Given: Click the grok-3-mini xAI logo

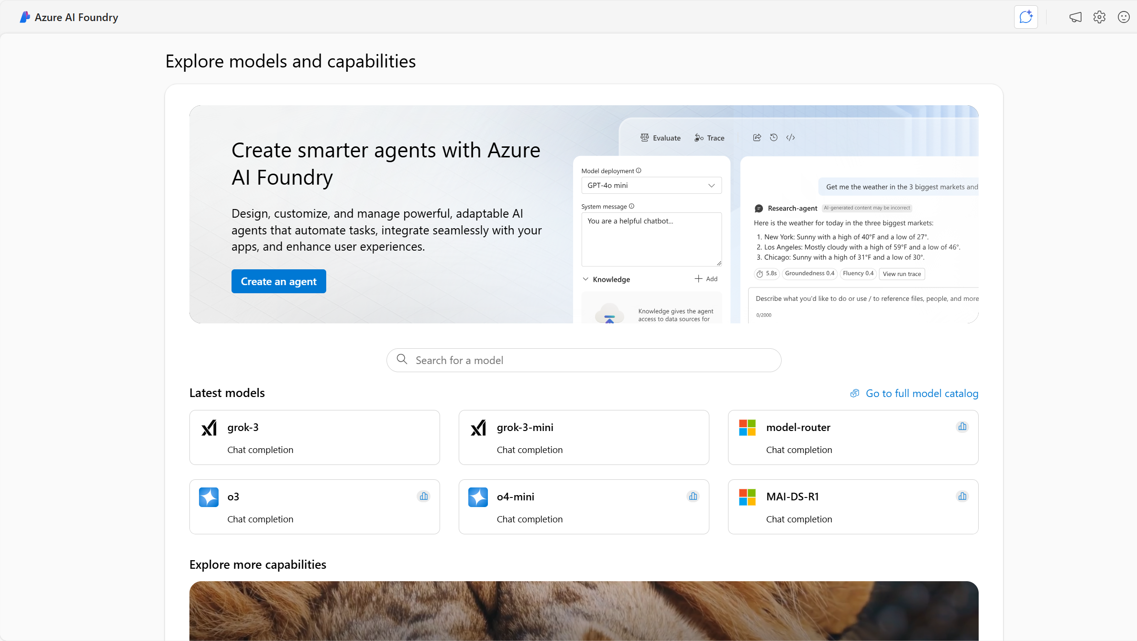Looking at the screenshot, I should 478,428.
